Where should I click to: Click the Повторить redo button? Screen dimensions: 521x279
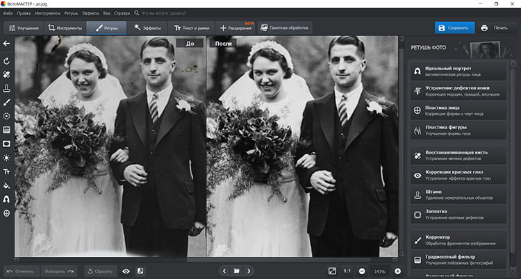(x=59, y=271)
